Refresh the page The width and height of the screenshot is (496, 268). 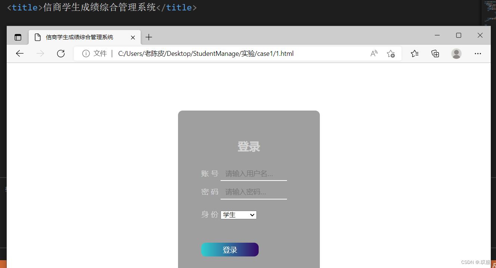click(61, 54)
